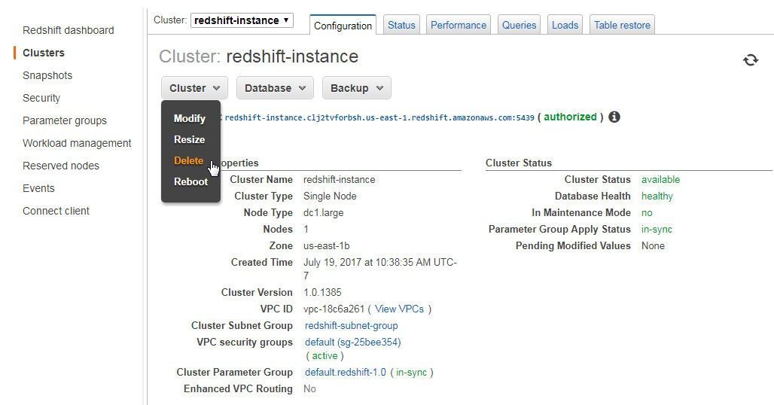Open Snapshots in the sidebar
The width and height of the screenshot is (774, 405).
47,75
